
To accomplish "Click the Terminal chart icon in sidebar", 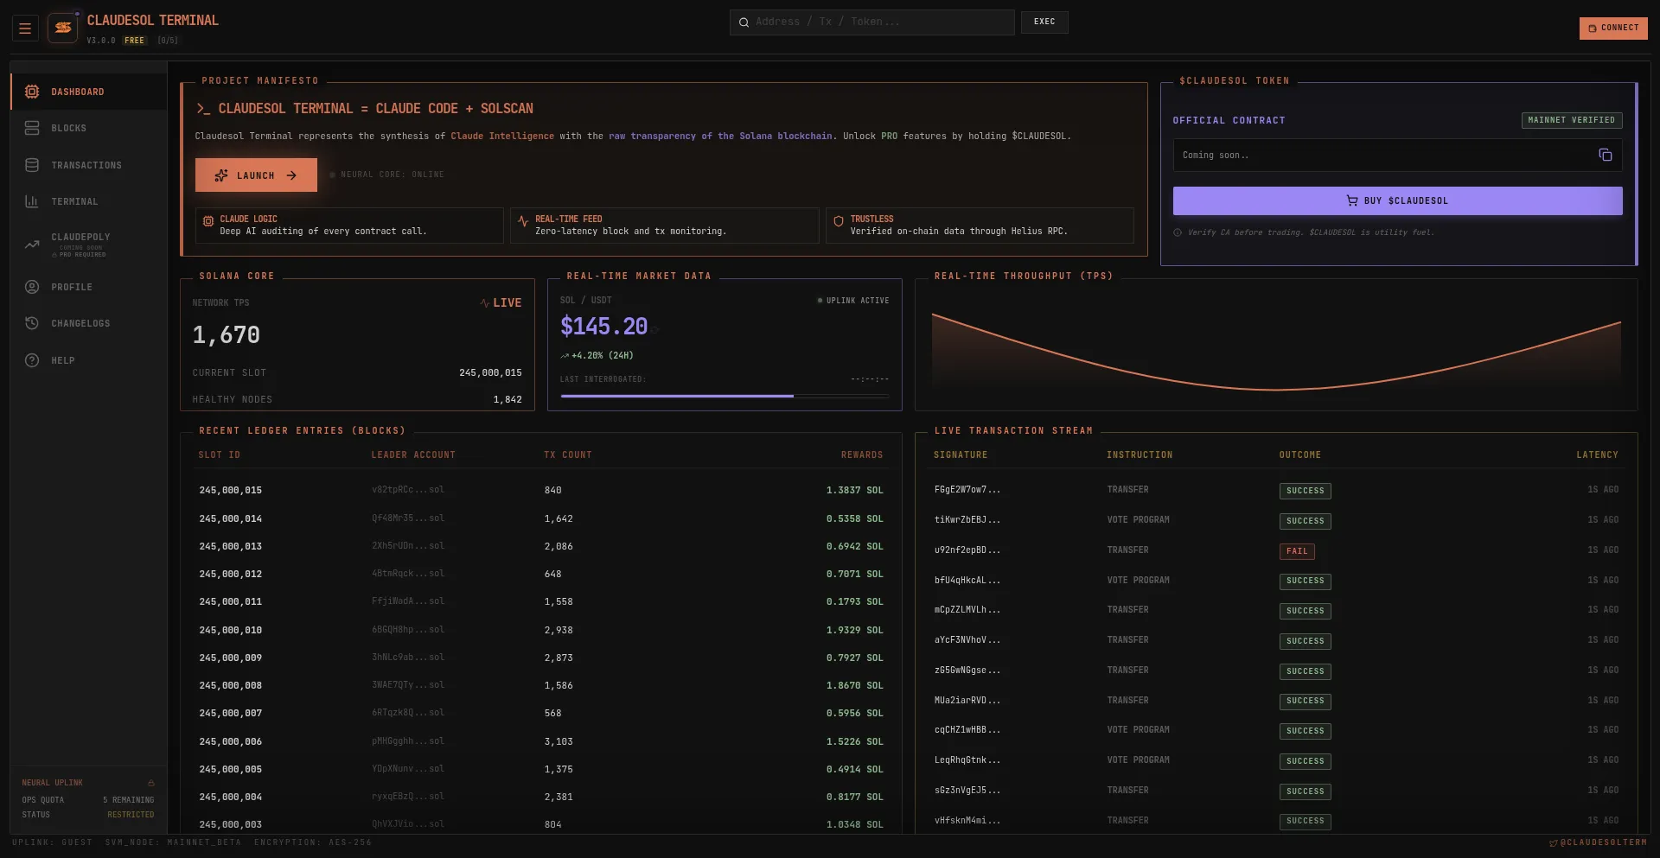I will tap(32, 201).
